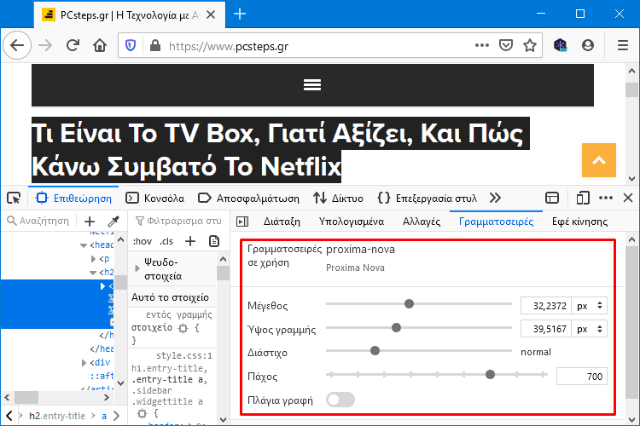Open the Επεξεργασία στυλ tab
640x426 pixels.
[427, 199]
